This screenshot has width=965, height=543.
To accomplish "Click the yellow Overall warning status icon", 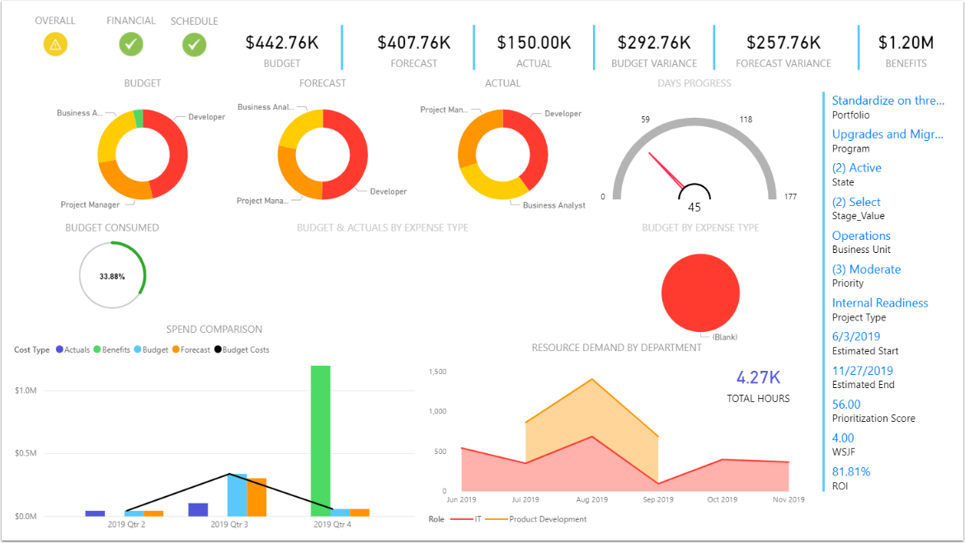I will click(x=55, y=44).
